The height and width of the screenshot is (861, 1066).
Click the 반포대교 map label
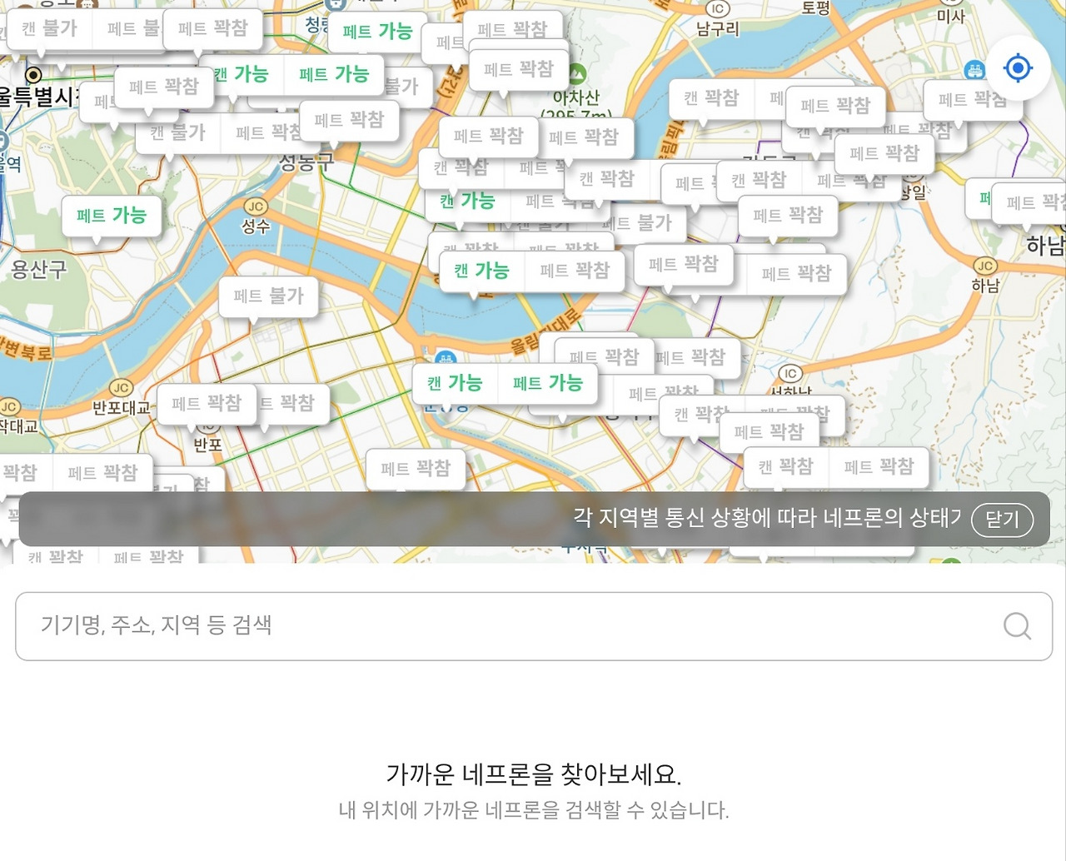point(122,408)
